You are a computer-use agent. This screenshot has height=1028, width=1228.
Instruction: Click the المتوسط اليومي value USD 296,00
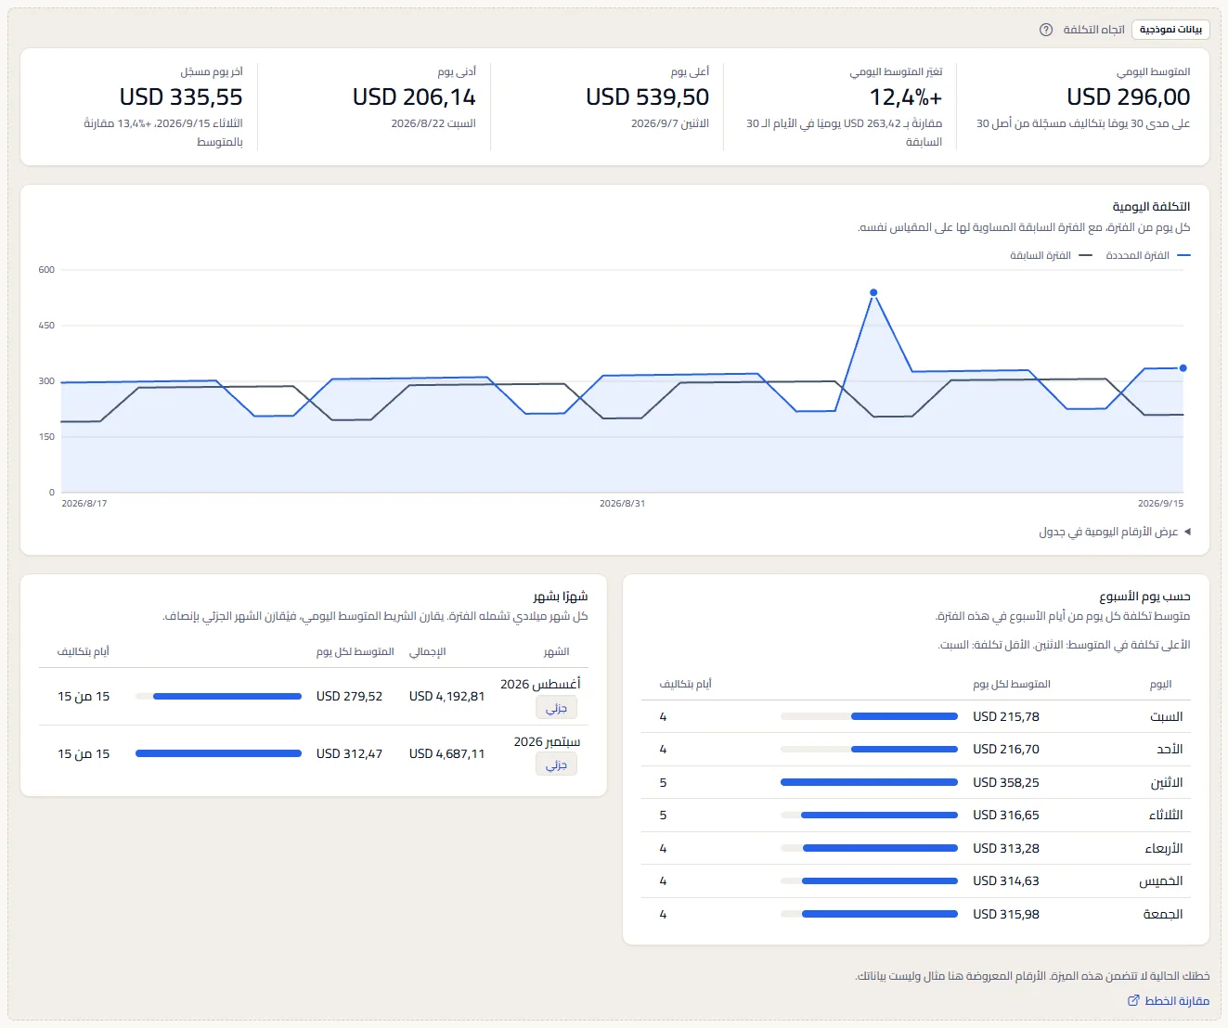(1128, 96)
